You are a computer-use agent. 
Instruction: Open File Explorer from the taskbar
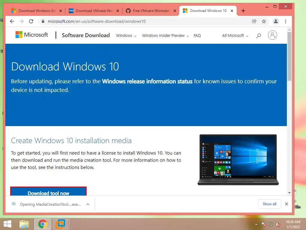(x=24, y=224)
